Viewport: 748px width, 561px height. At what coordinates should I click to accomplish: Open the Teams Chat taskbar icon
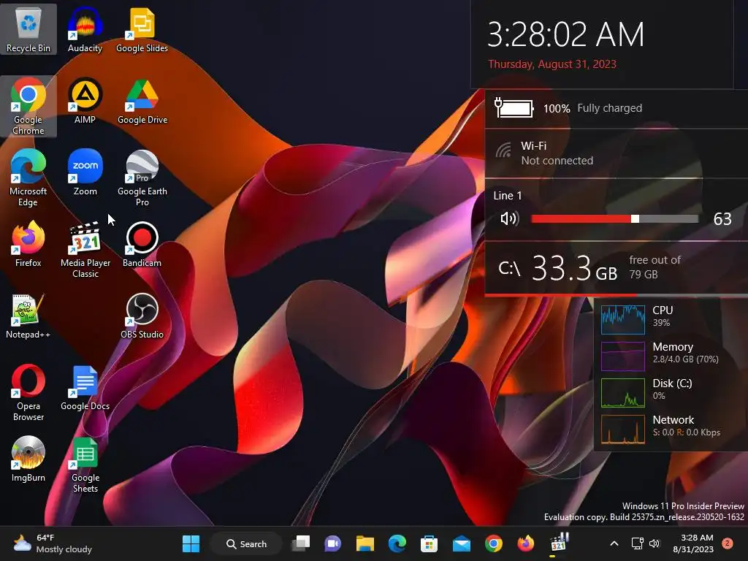[x=333, y=543]
